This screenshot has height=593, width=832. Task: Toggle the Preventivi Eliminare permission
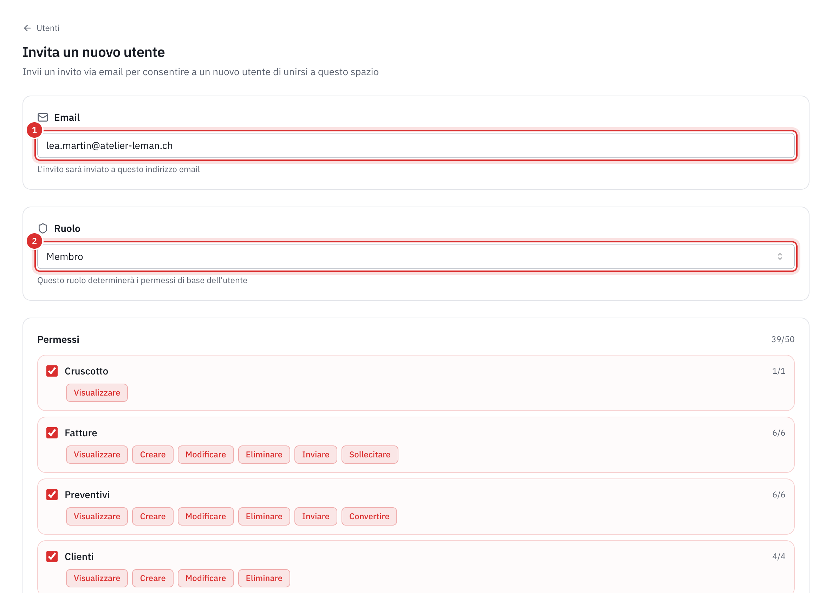click(264, 516)
